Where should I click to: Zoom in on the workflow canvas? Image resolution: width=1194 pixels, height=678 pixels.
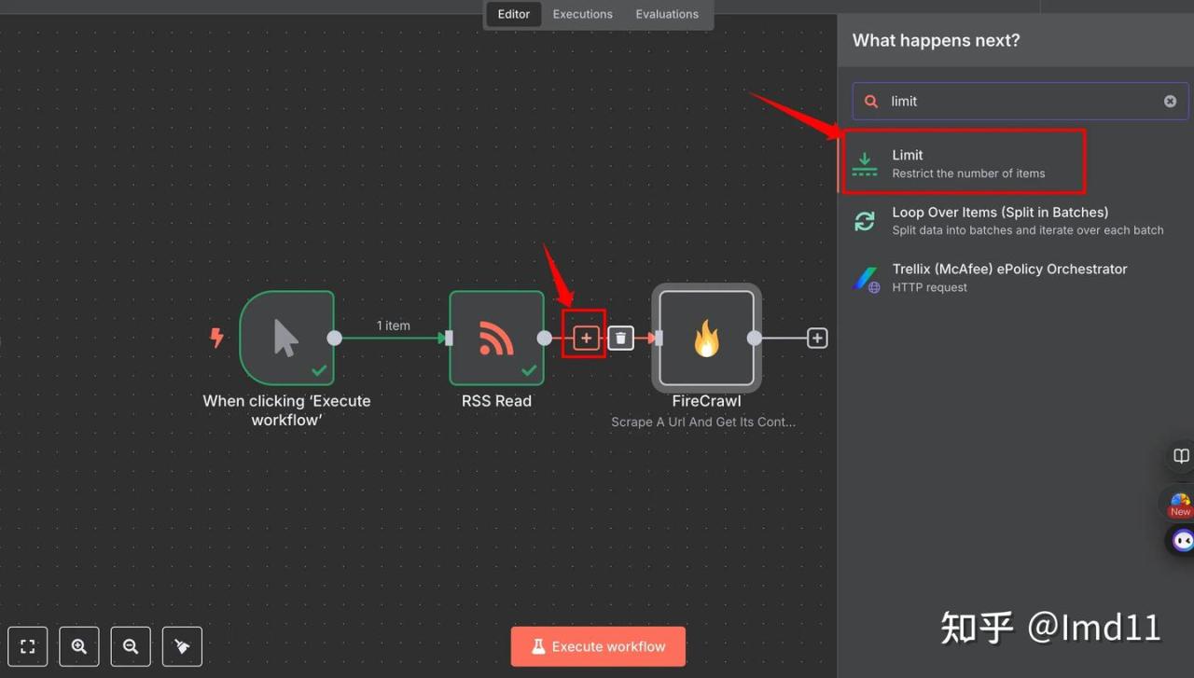79,646
